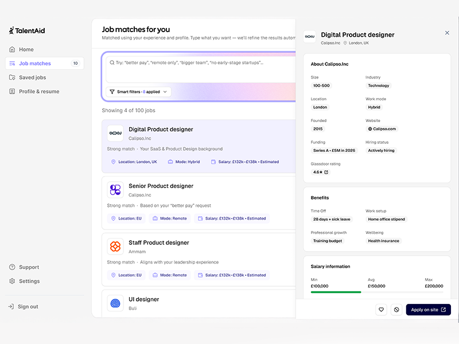The height and width of the screenshot is (344, 459).
Task: Open Glassdoor rating external link icon
Action: click(x=326, y=172)
